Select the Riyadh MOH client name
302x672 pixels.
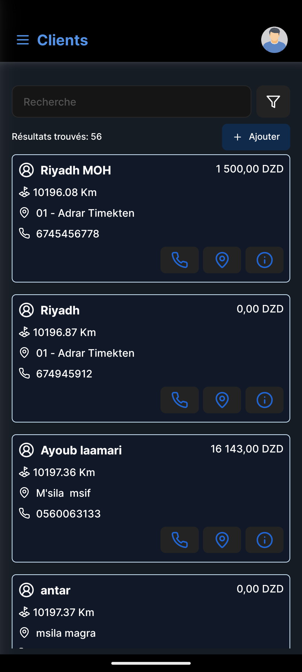point(75,170)
